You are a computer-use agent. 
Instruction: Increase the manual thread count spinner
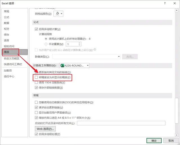pos(79,43)
